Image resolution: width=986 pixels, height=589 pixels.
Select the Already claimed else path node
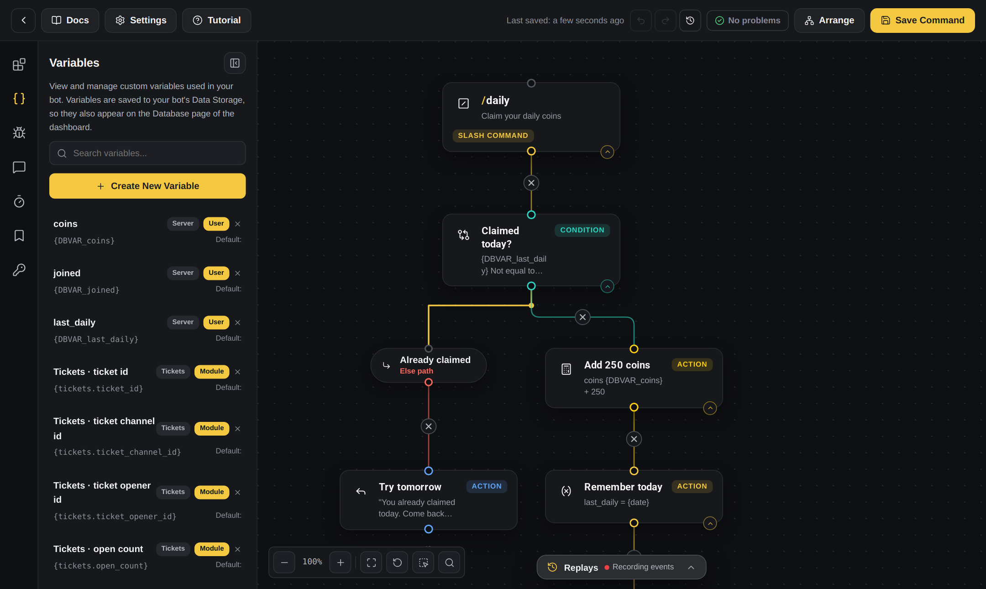pyautogui.click(x=429, y=365)
